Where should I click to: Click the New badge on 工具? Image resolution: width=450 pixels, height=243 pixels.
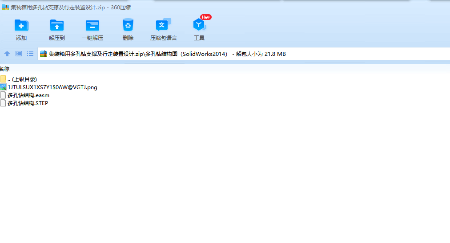(206, 17)
